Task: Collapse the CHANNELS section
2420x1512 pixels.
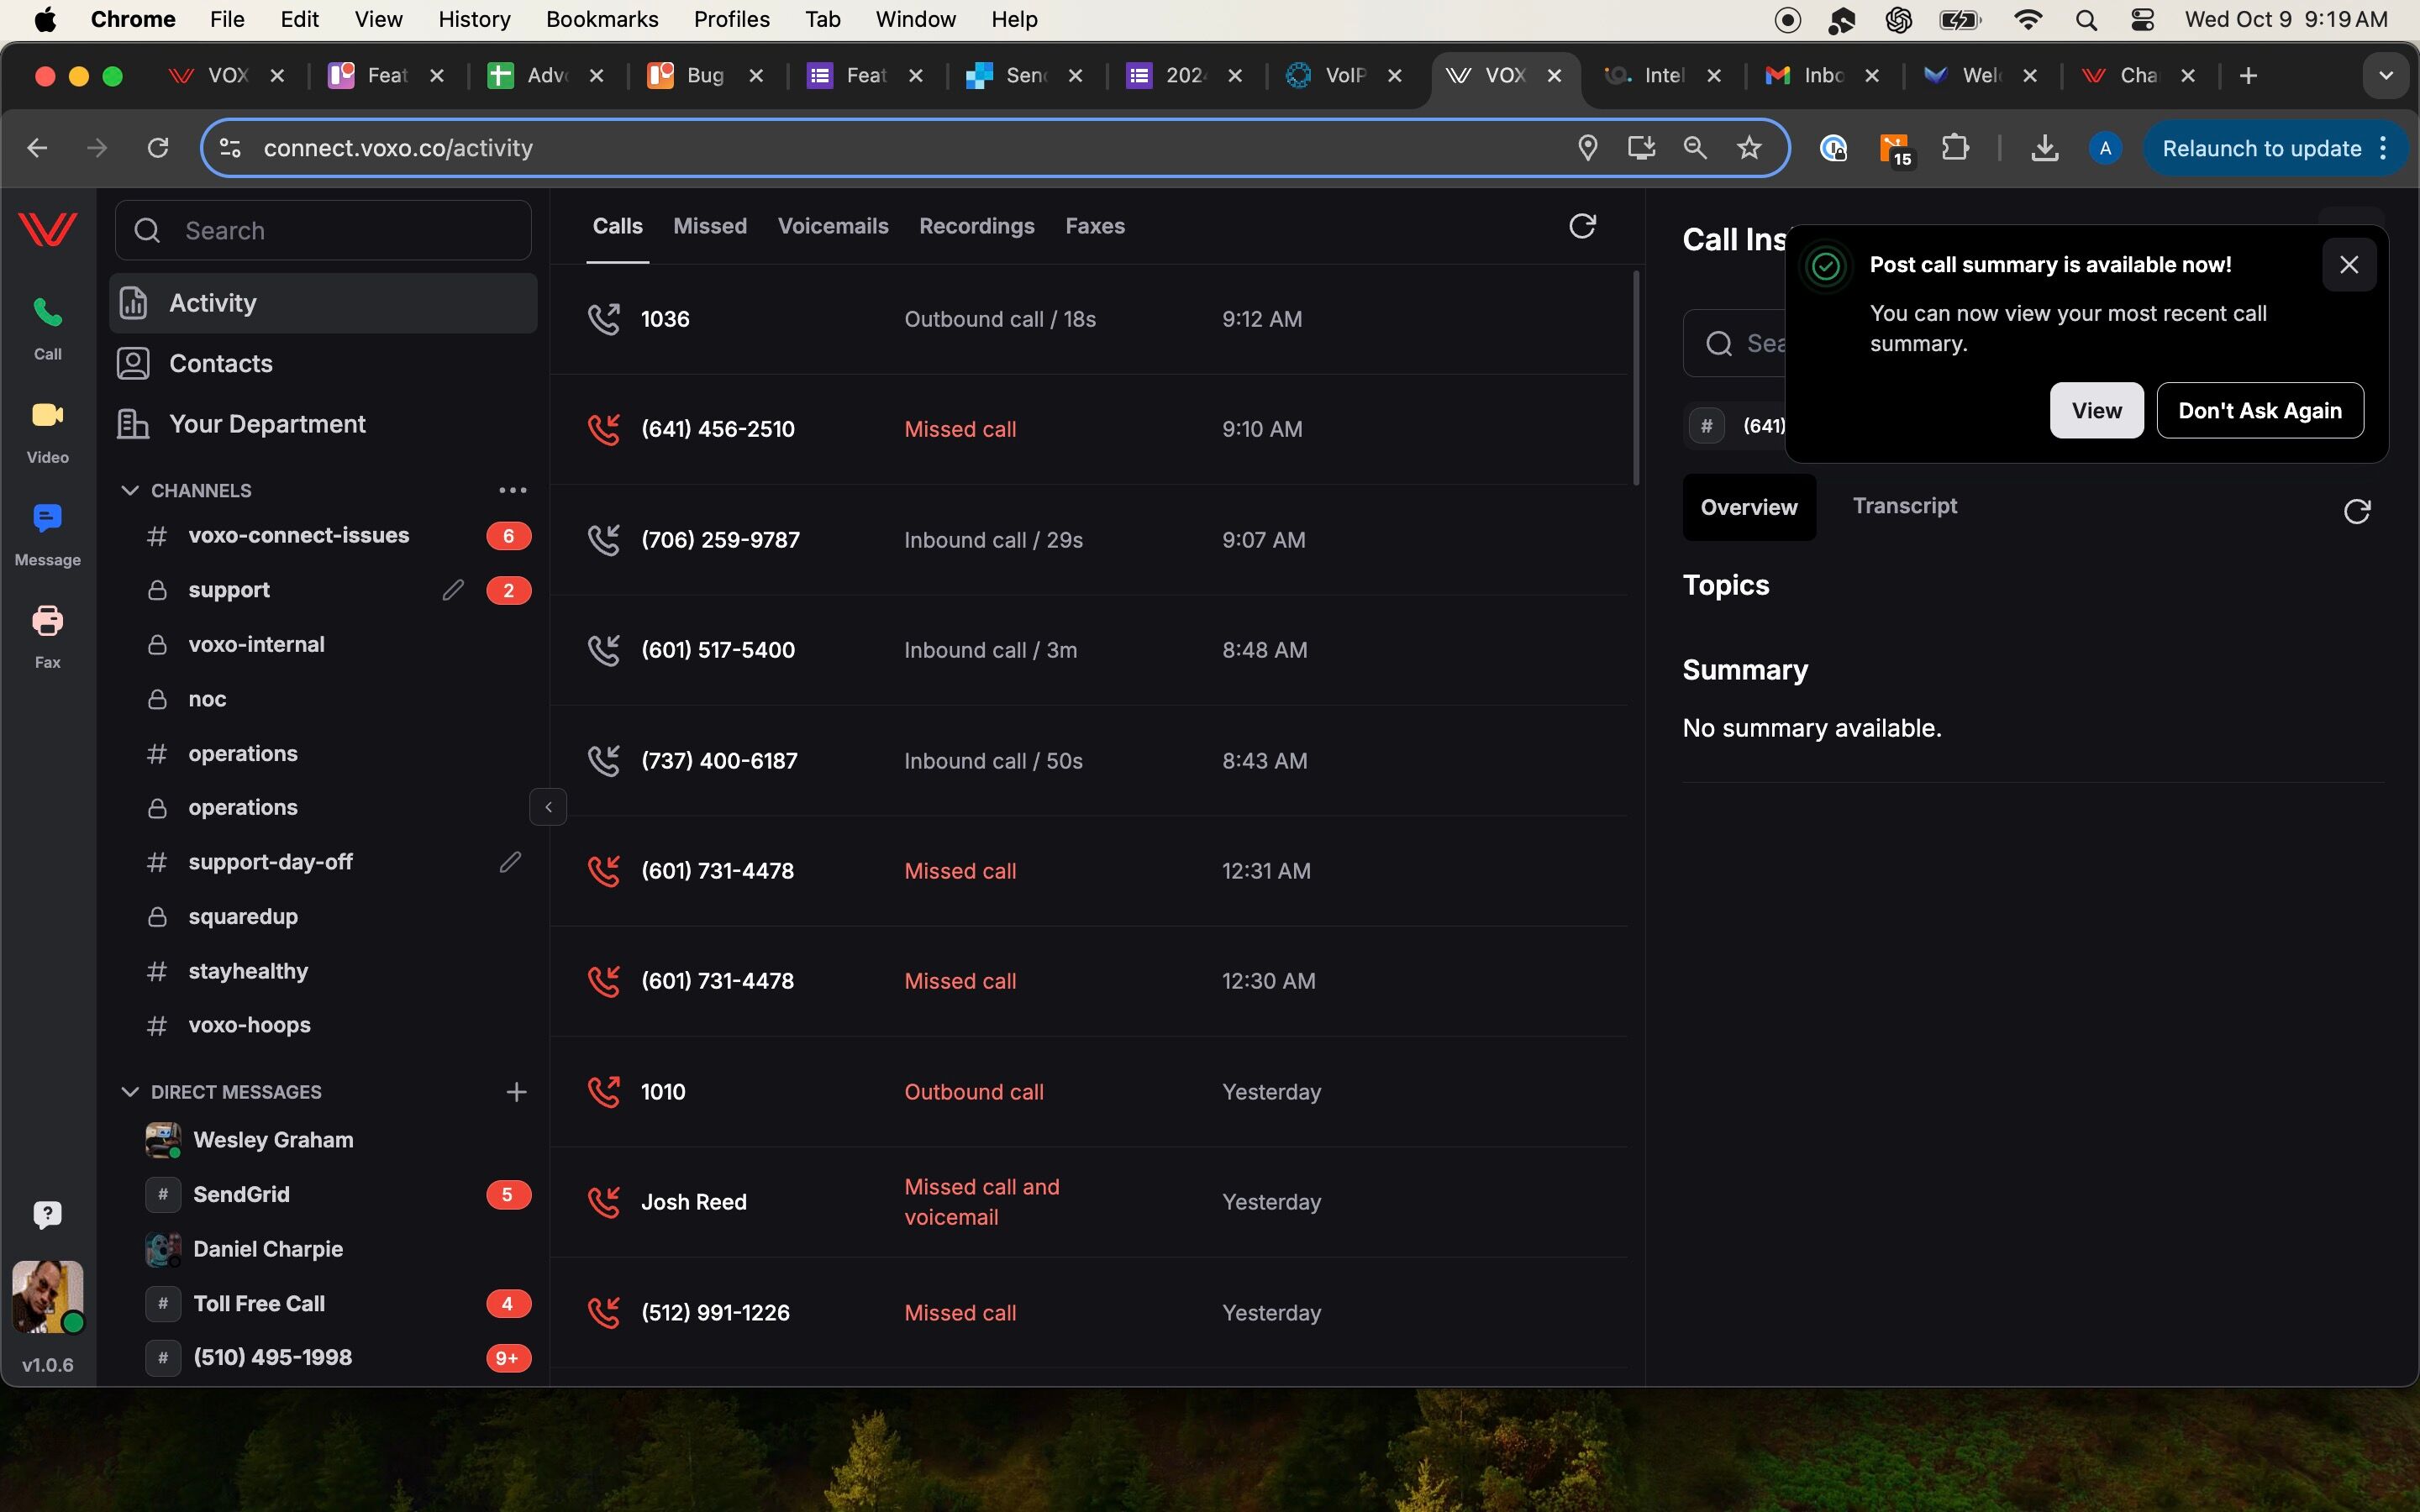Action: [x=130, y=490]
